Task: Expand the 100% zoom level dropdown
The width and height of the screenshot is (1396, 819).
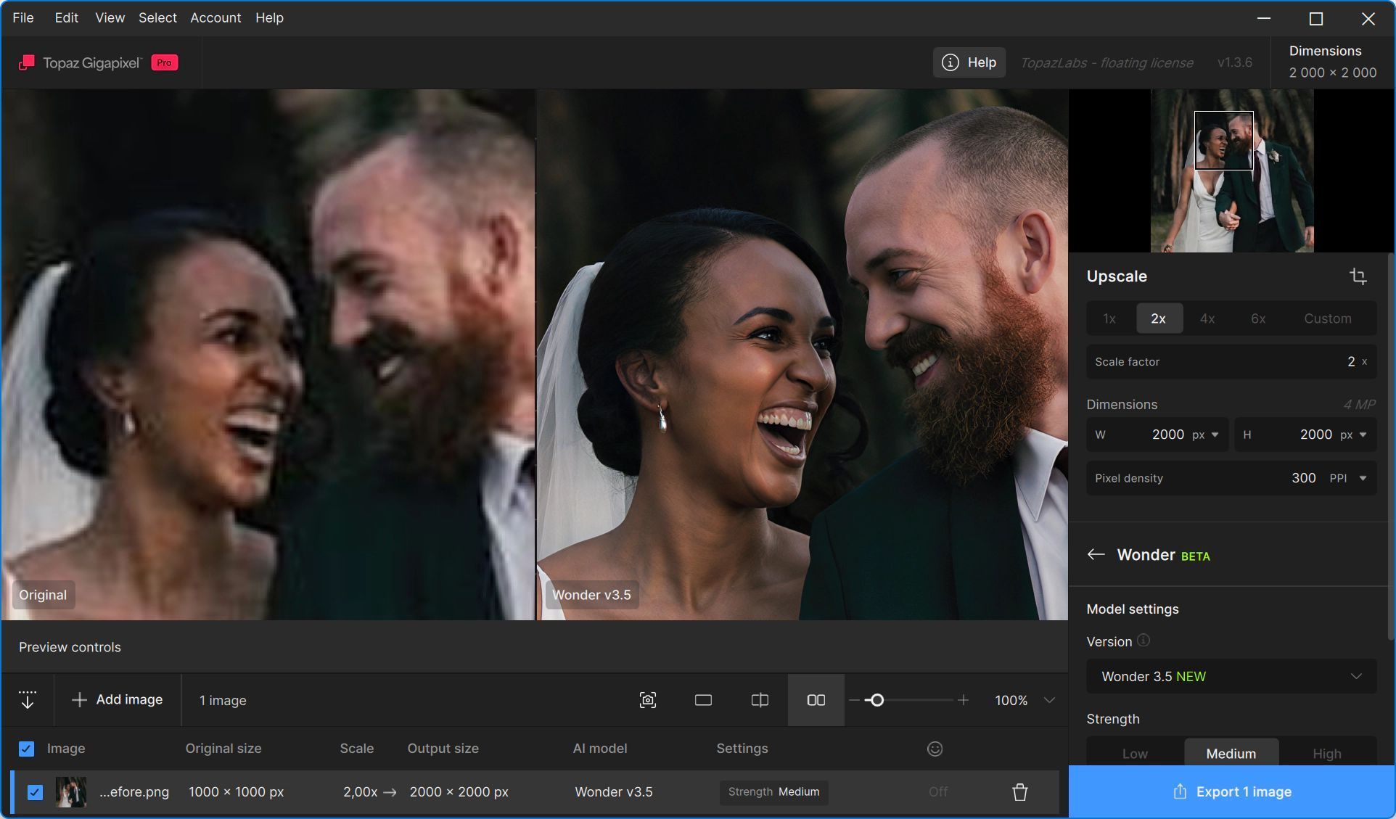Action: pos(1049,700)
